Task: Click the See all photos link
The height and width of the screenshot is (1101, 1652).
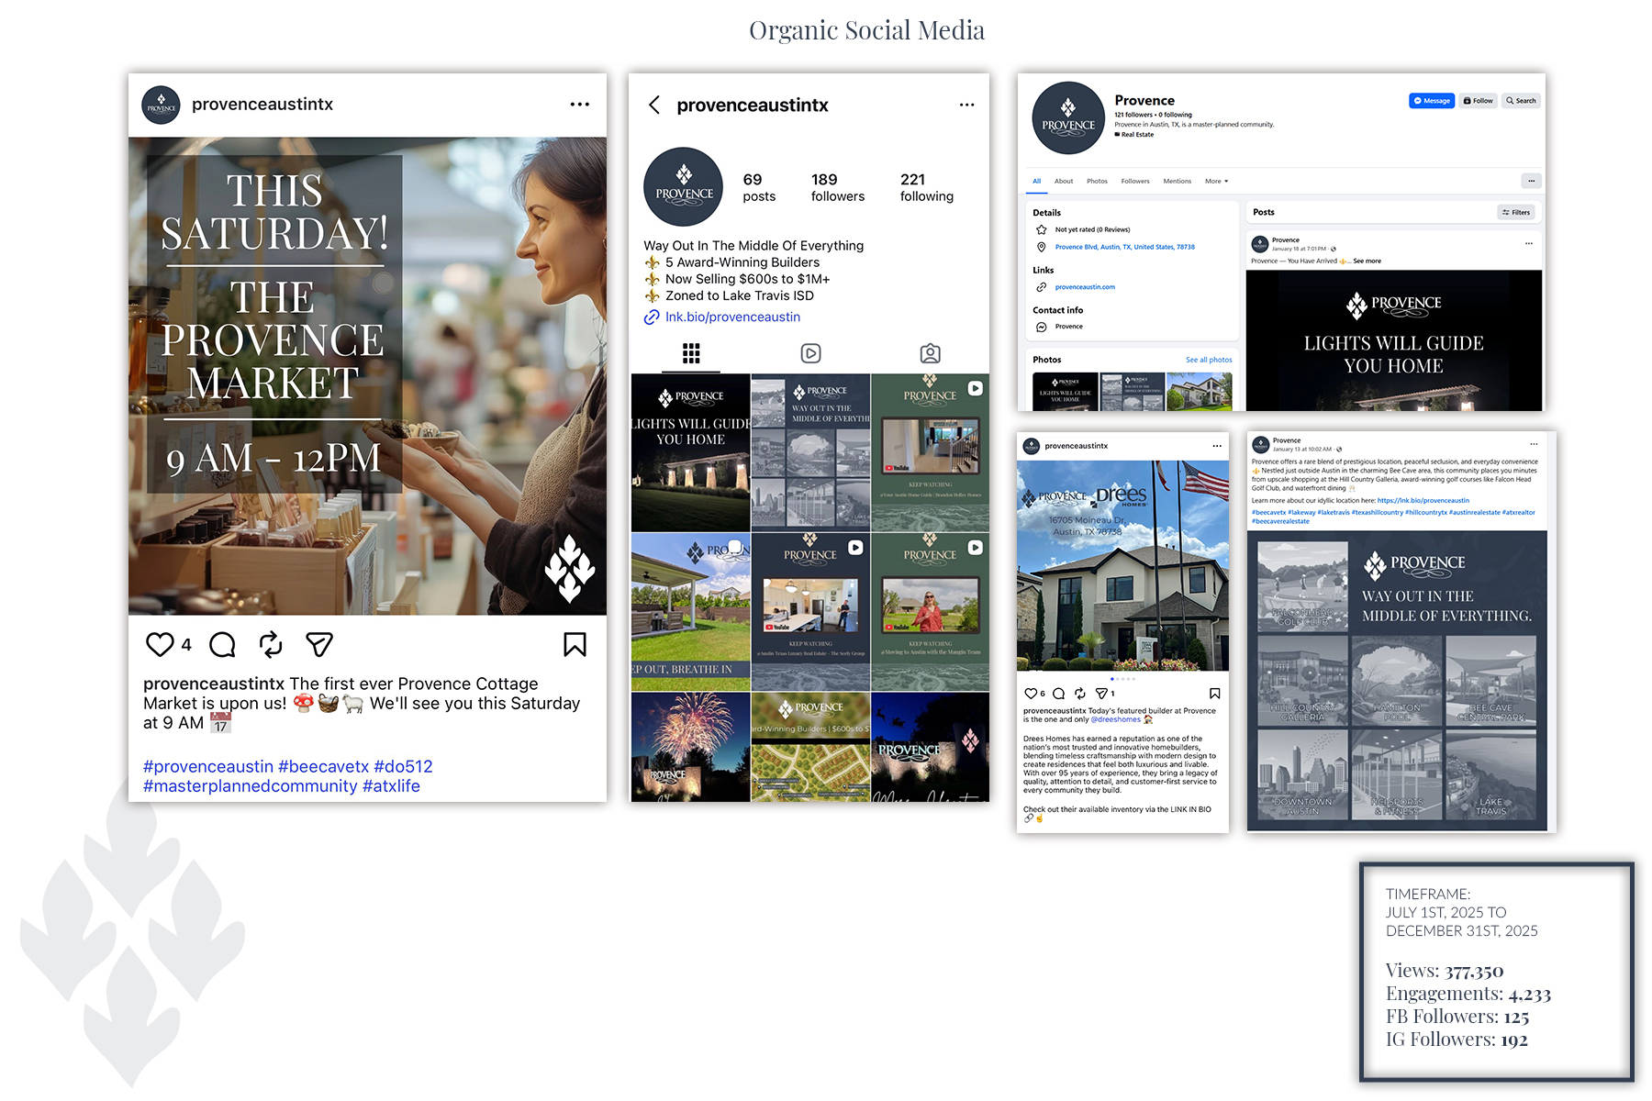Action: [x=1208, y=360]
